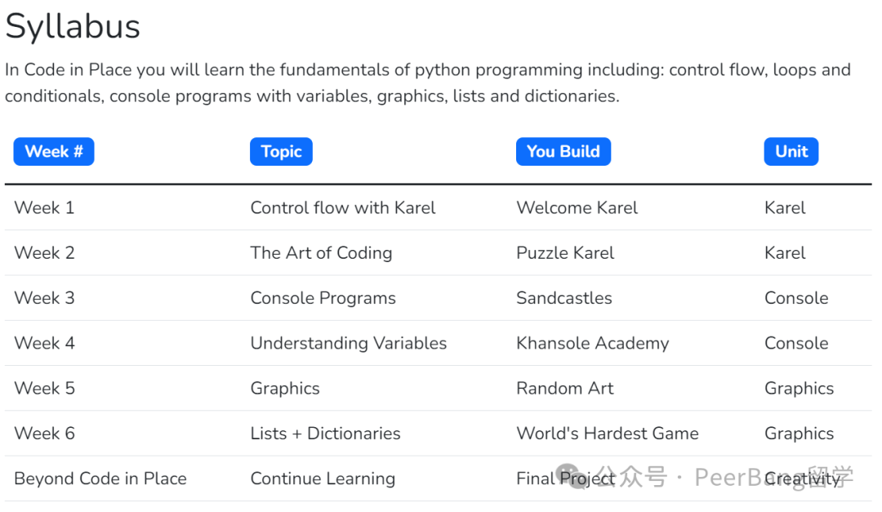Click the Unit header badge

(x=791, y=151)
